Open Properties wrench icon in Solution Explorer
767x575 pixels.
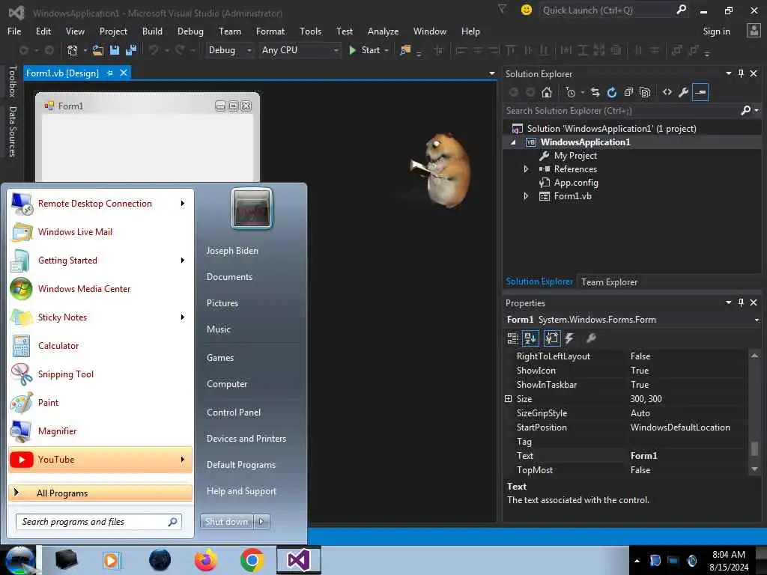pyautogui.click(x=683, y=92)
